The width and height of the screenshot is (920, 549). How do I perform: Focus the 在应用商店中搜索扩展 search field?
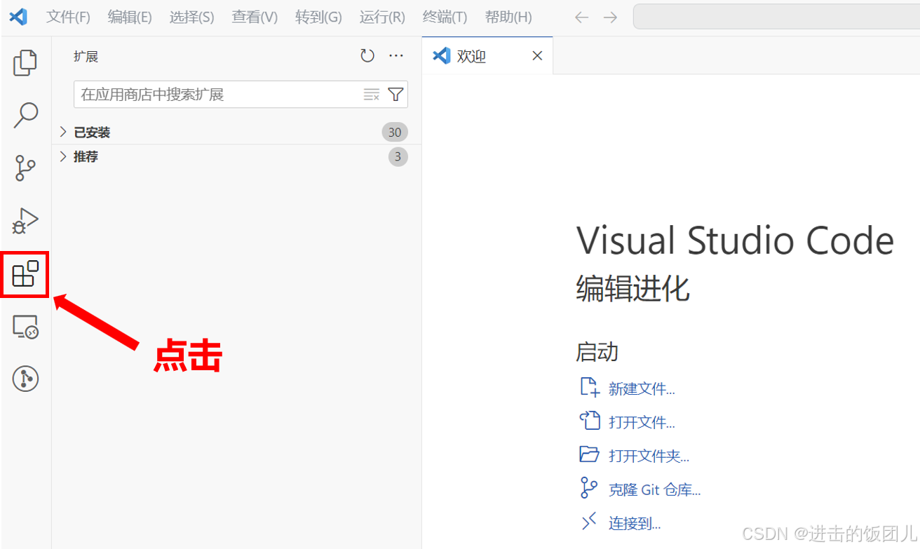click(x=217, y=95)
